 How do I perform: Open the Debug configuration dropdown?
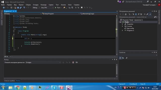point(36,8)
